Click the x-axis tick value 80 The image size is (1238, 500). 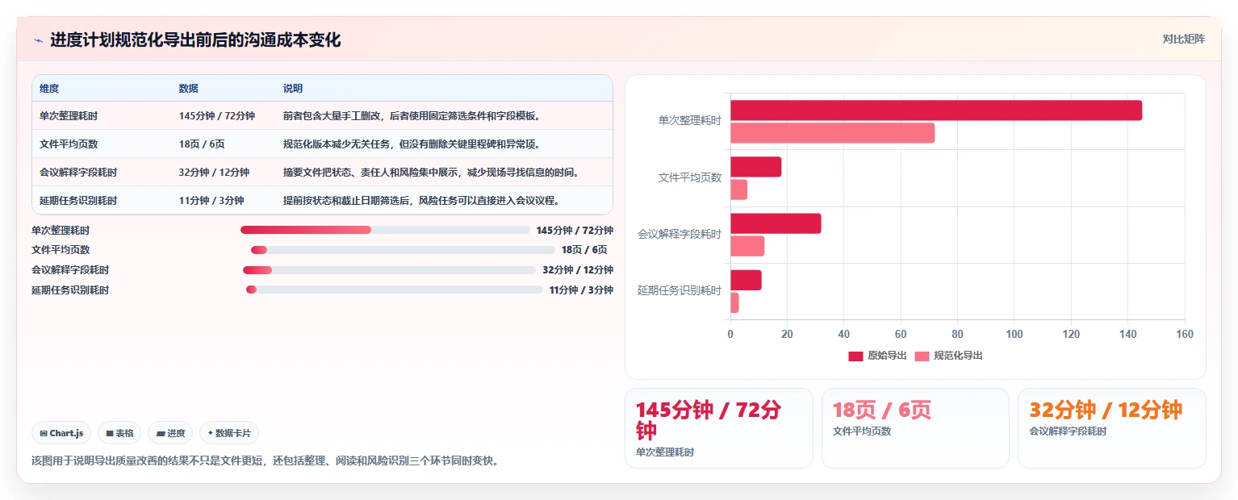(957, 335)
